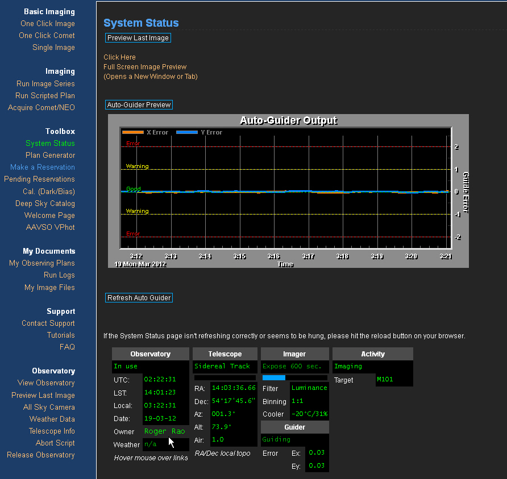Click Release Observatory link
This screenshot has height=479, width=507.
tap(41, 455)
